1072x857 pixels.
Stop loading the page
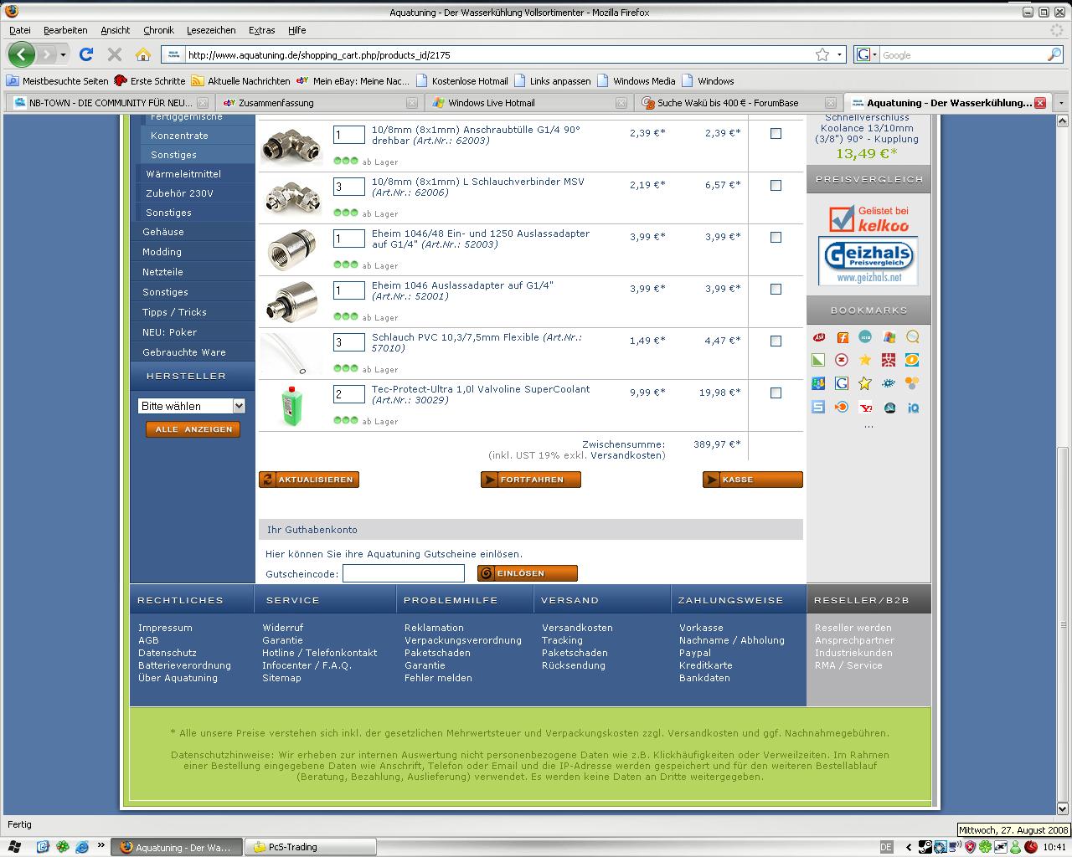point(115,54)
